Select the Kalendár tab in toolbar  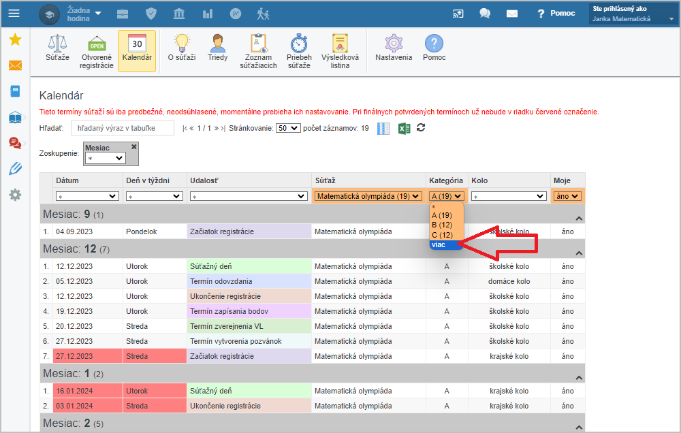(137, 51)
